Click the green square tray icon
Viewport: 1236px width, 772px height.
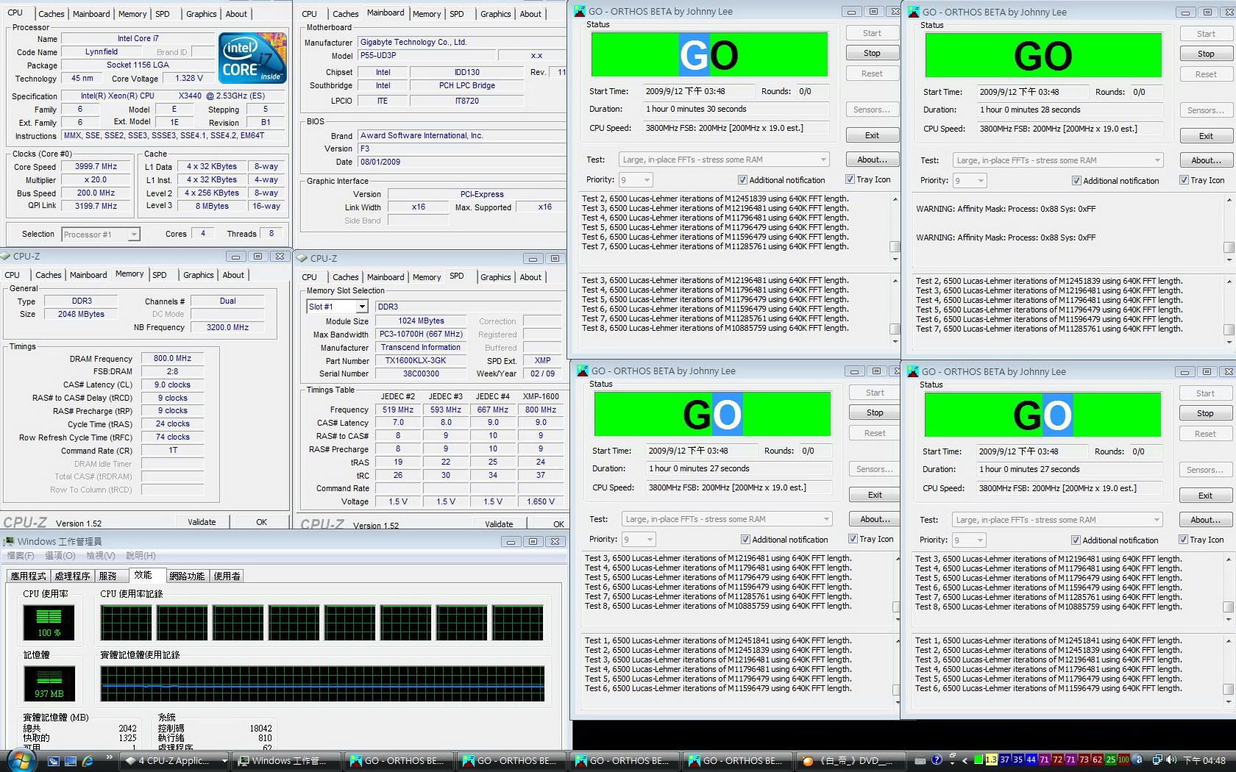click(x=978, y=760)
